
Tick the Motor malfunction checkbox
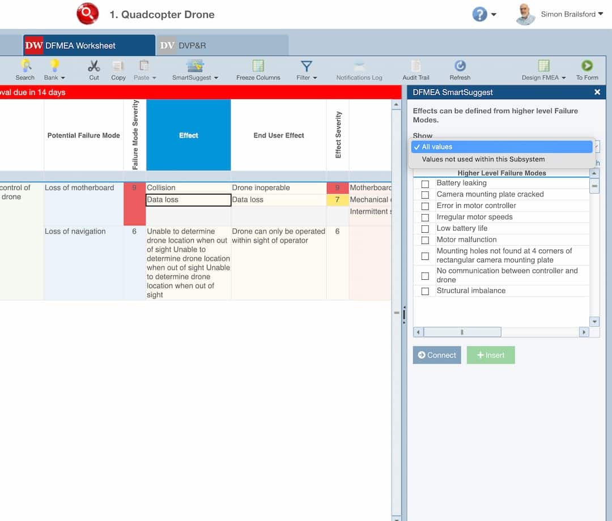click(x=424, y=240)
